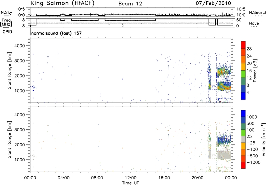267x185 pixels.
Task: Click the 'Velocity [m s-1]' color bar label
Action: click(264, 139)
